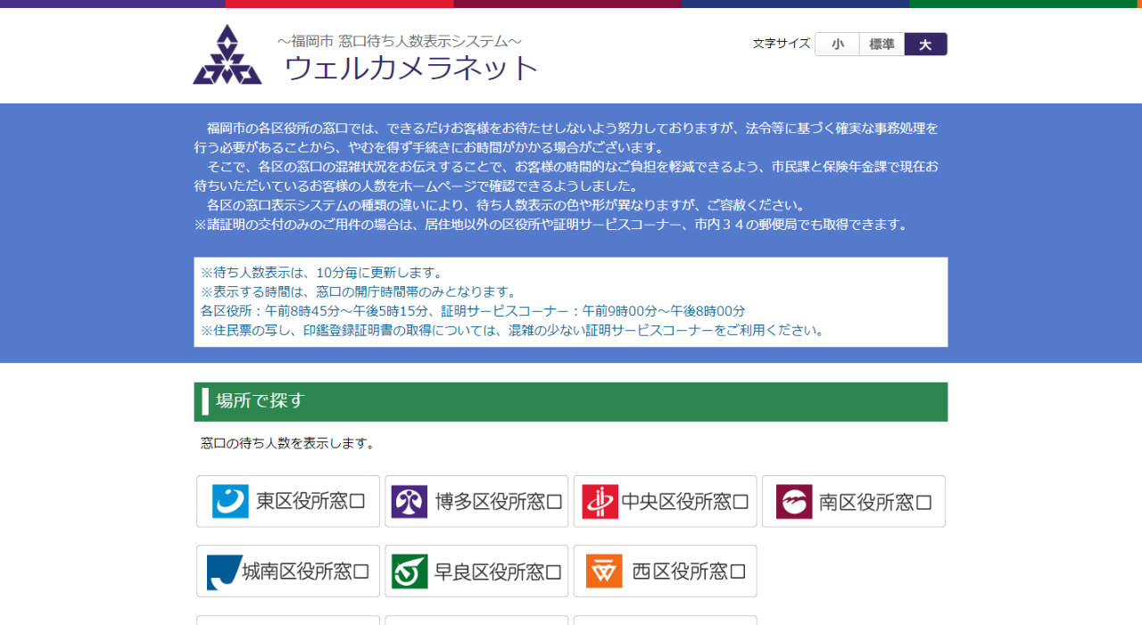This screenshot has height=625, width=1142.
Task: Click the orange 西区 ward emblem icon
Action: (x=604, y=572)
